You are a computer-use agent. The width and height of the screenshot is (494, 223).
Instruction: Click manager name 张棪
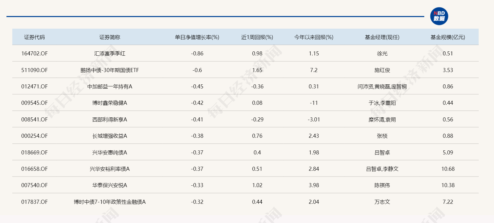[x=382, y=136]
